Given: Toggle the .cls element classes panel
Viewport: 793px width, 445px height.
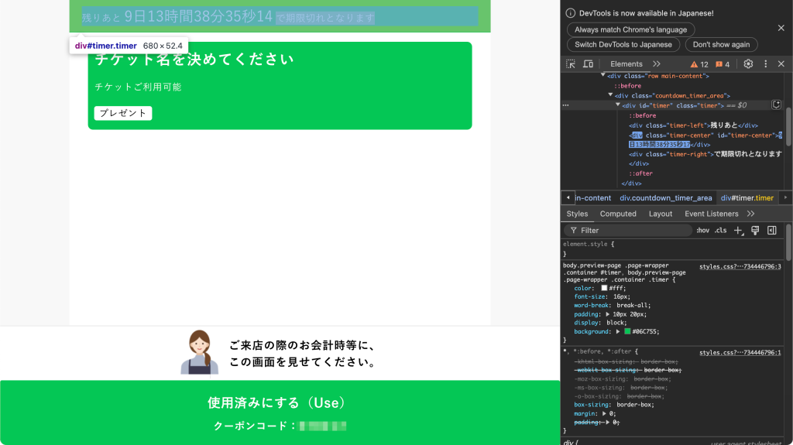Looking at the screenshot, I should pyautogui.click(x=721, y=231).
